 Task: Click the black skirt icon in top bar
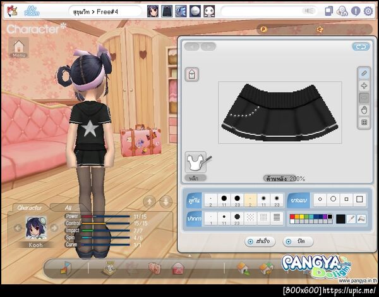click(x=167, y=11)
